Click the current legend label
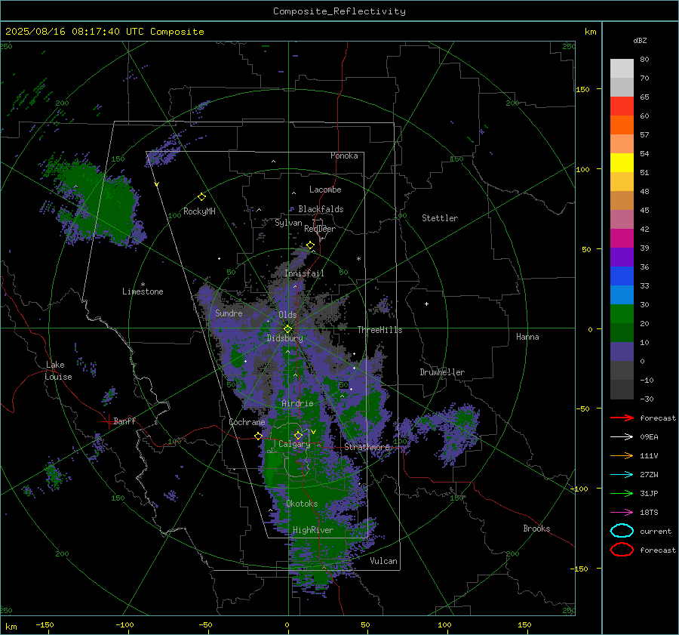This screenshot has height=635, width=679. coord(656,531)
